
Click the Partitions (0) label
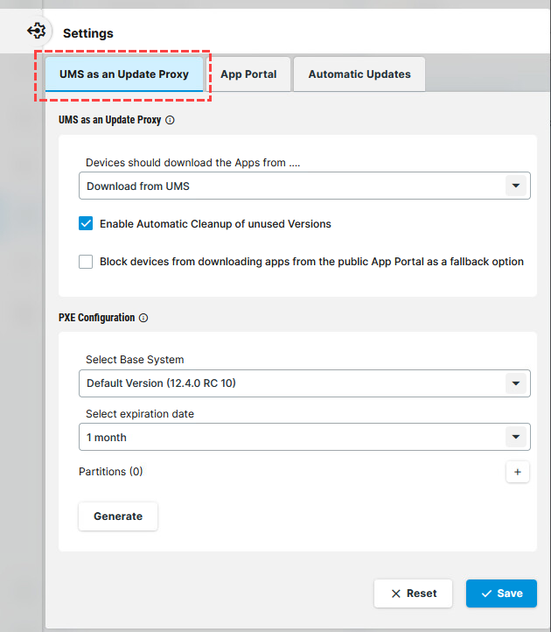pyautogui.click(x=111, y=472)
